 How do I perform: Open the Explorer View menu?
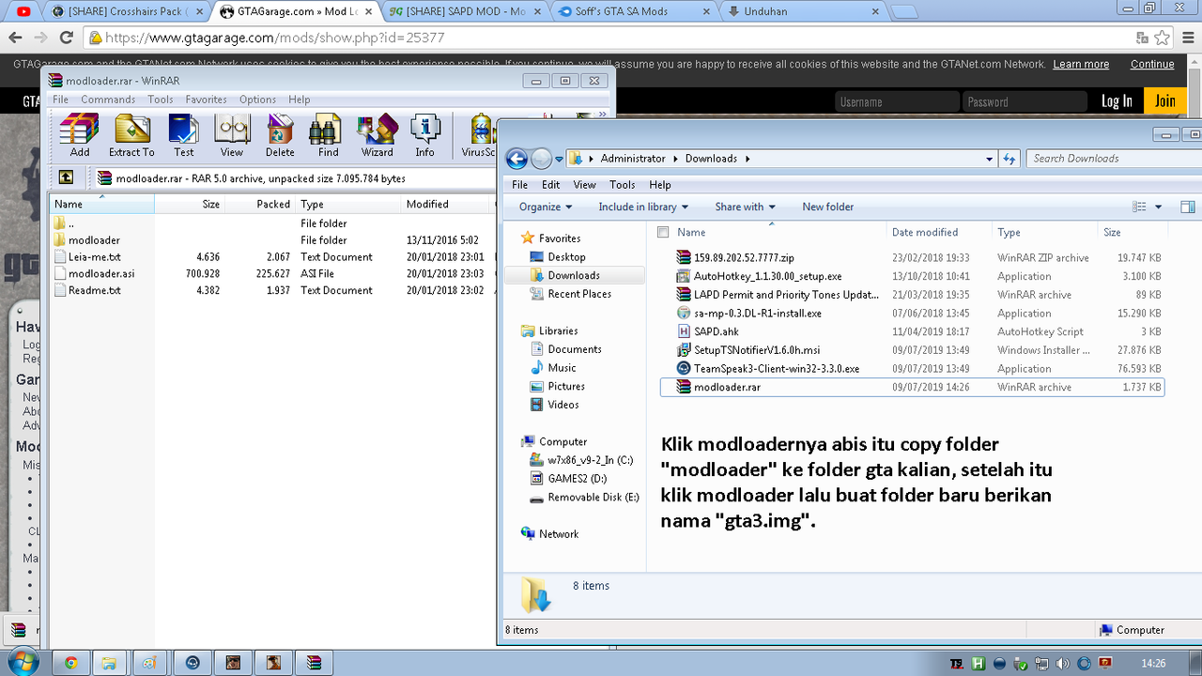coord(584,185)
